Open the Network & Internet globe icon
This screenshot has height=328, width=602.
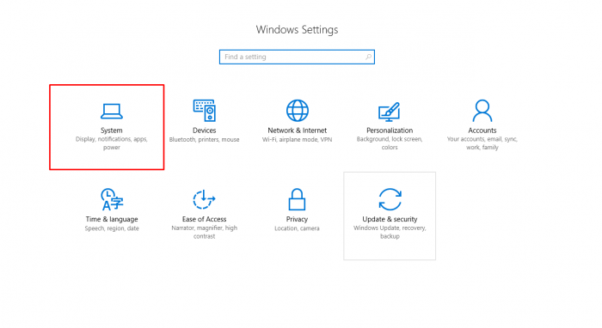pyautogui.click(x=298, y=111)
